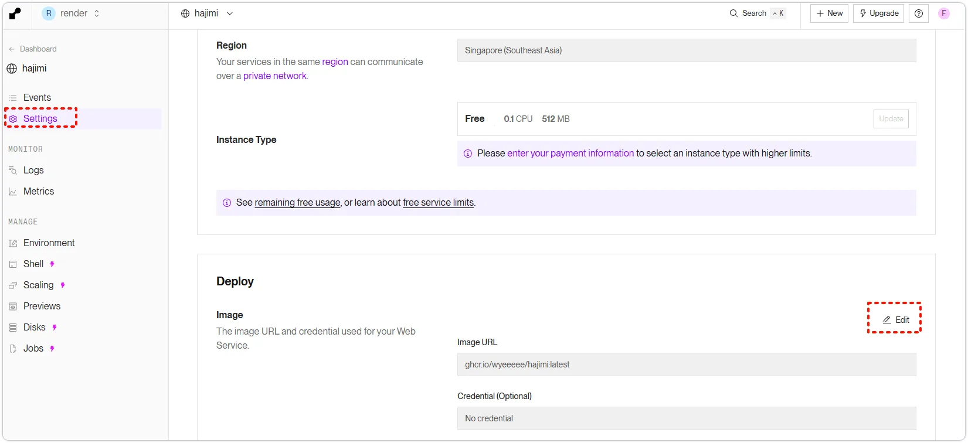Open the 'enter your payment information' link

(570, 154)
